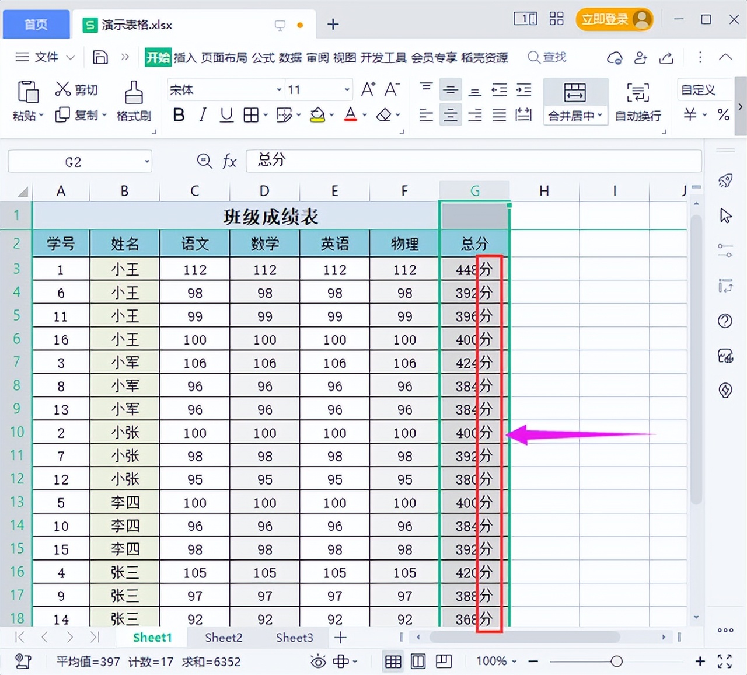
Task: Click the Find (查找) magnifier icon
Action: pos(534,57)
